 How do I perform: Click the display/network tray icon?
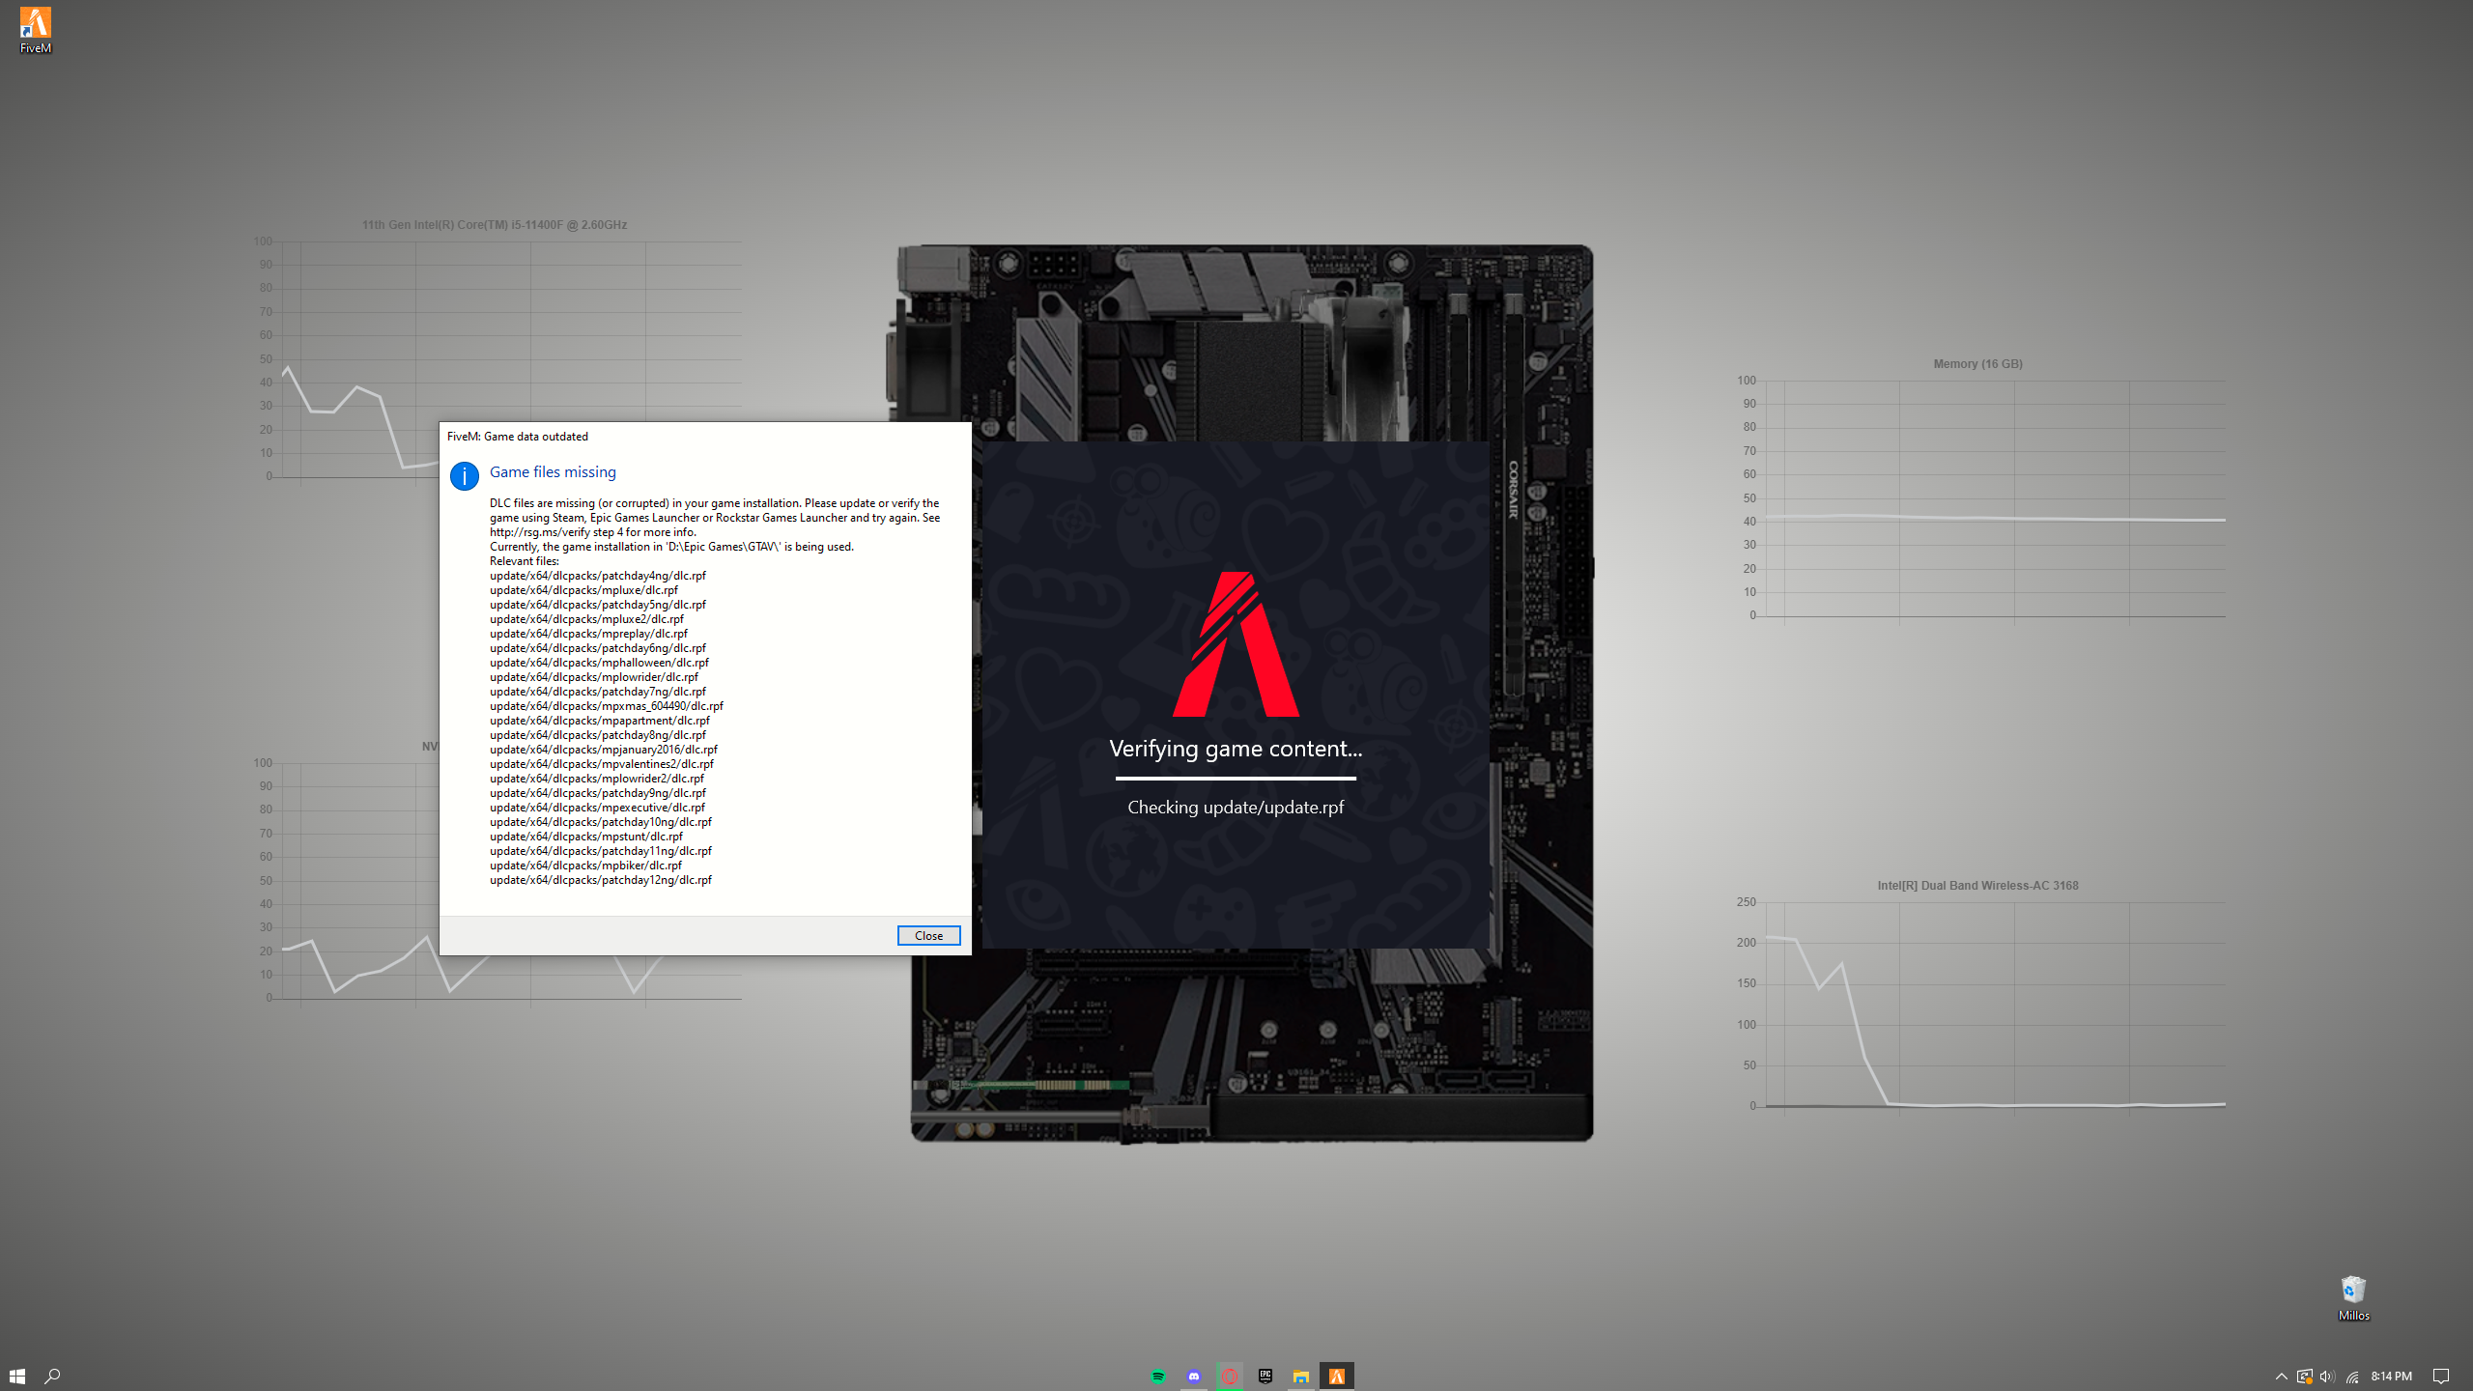2305,1377
